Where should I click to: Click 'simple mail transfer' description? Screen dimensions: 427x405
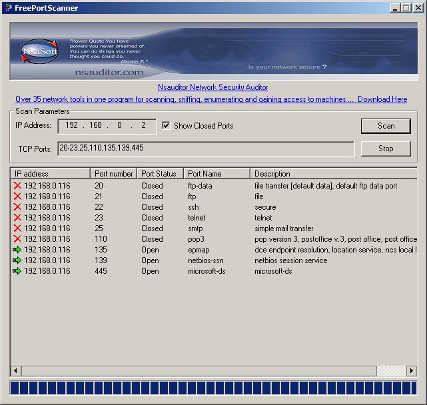coord(284,228)
